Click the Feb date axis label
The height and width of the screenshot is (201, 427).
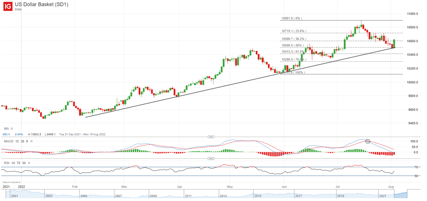pos(74,187)
